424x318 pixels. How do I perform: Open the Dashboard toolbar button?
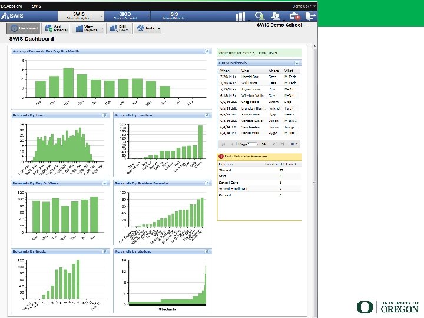[x=24, y=28]
